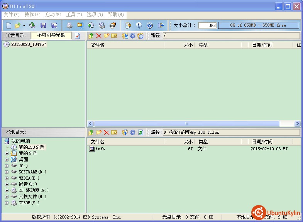Image resolution: width=303 pixels, height=222 pixels.
Task: Click folder-list icon right of disc pane gear
Action: [140, 36]
